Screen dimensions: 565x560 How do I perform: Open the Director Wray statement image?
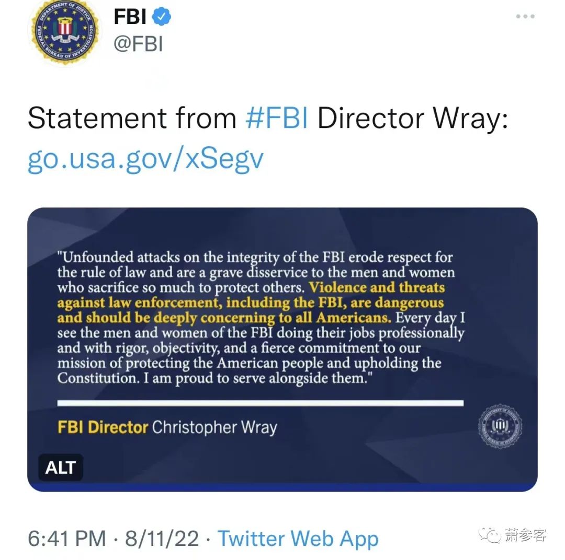coord(282,349)
